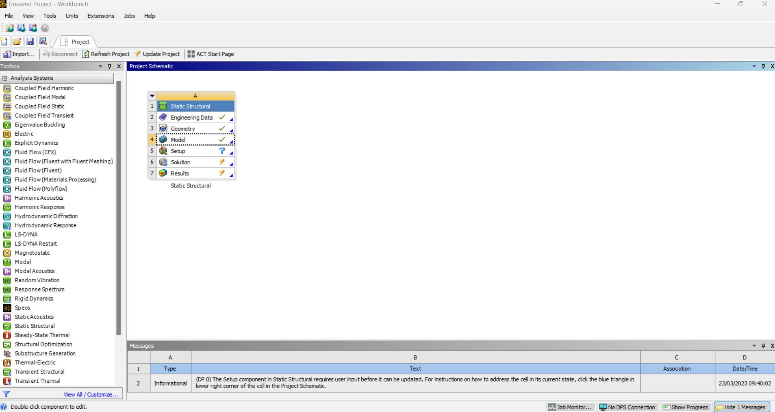The image size is (775, 412).
Task: Open the ACT Start Page
Action: coord(211,54)
